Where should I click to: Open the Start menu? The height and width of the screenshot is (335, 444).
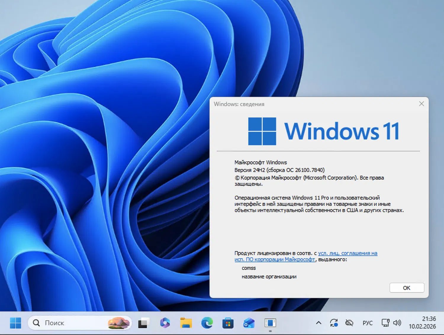(x=16, y=323)
